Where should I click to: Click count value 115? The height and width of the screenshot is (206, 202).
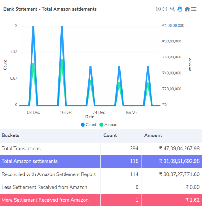134,161
